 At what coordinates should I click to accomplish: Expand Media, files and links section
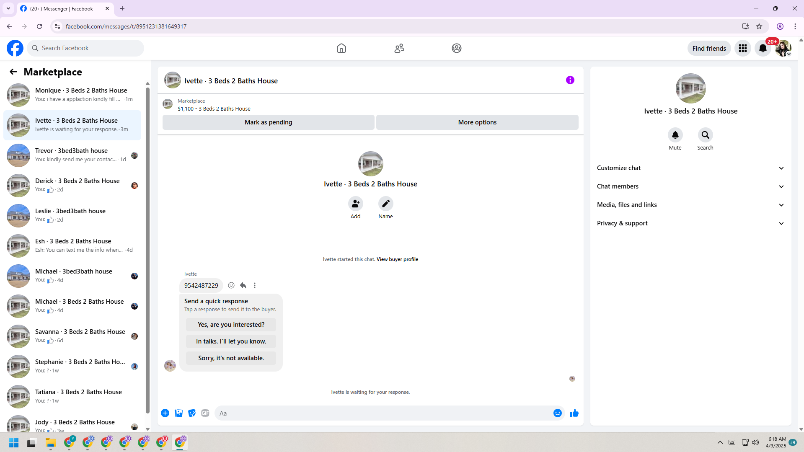pos(690,205)
